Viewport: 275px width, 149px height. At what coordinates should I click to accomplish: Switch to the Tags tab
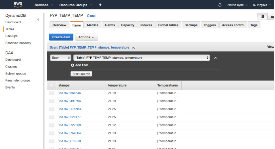[254, 25]
